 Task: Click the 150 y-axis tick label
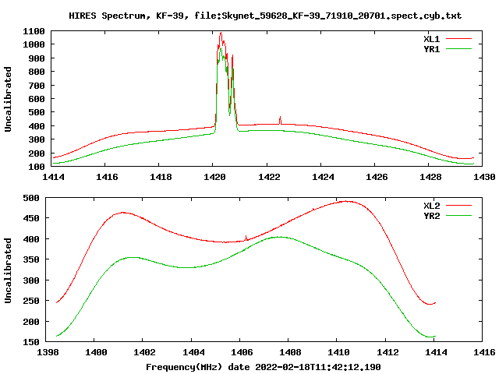pyautogui.click(x=31, y=342)
